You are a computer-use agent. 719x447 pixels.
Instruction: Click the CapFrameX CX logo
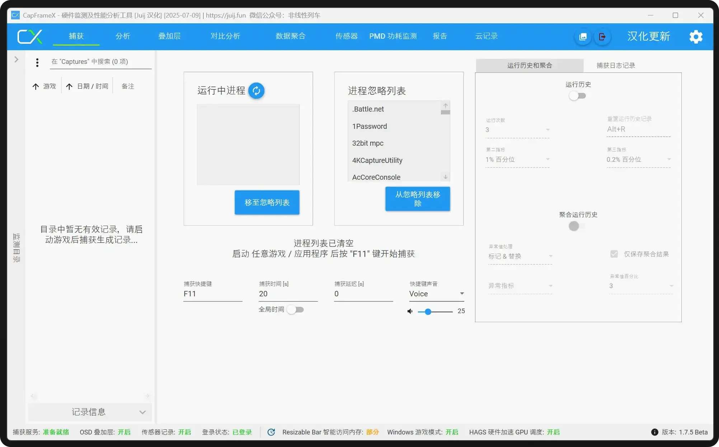point(30,37)
